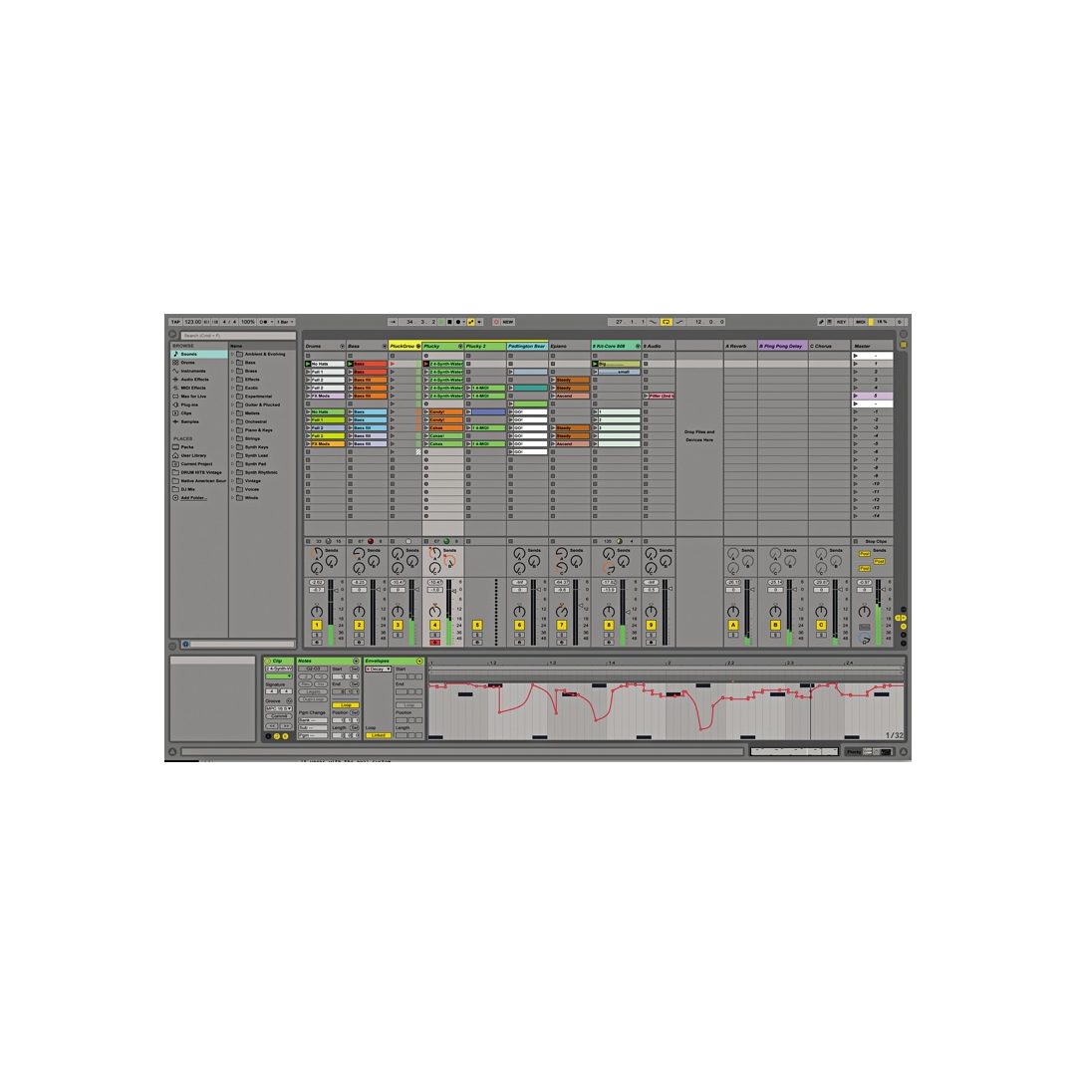1076x1076 pixels.
Task: Open the Max for Live browser section
Action: tap(189, 397)
